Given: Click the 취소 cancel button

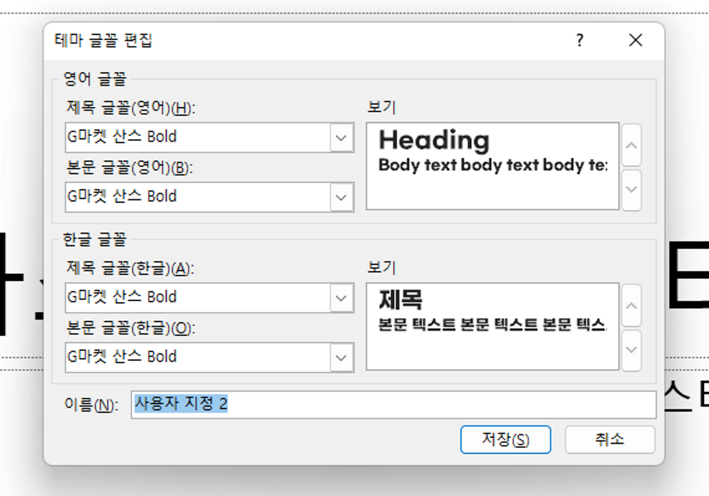Looking at the screenshot, I should [x=609, y=440].
